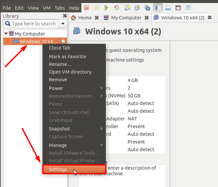
Task: Choose Settings in the context menu
Action: point(74,169)
